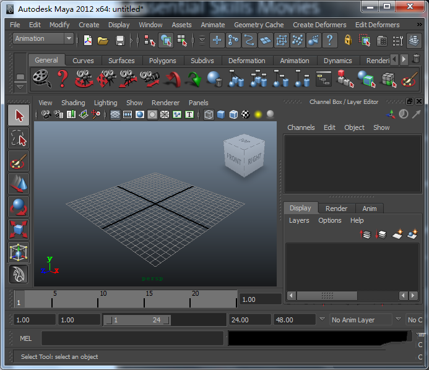Toggle viewport grid display
The height and width of the screenshot is (370, 429).
coord(115,114)
